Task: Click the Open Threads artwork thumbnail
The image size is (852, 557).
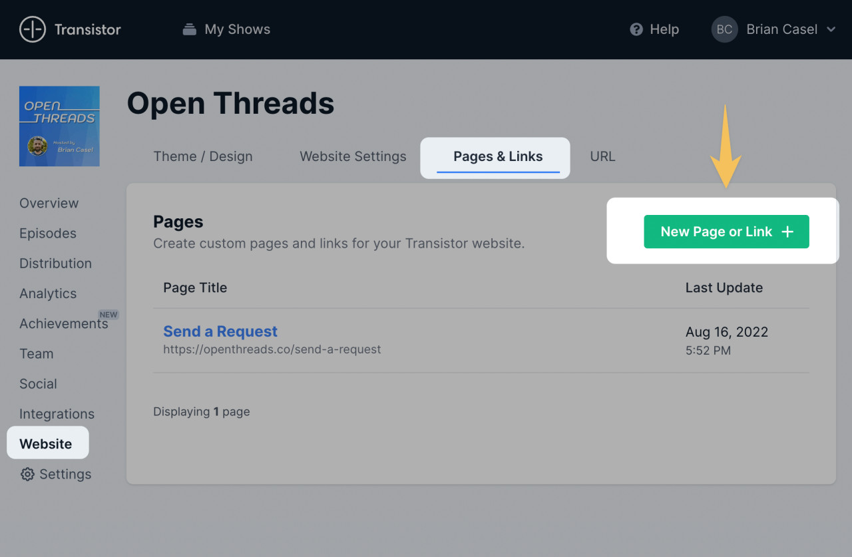Action: [x=59, y=126]
